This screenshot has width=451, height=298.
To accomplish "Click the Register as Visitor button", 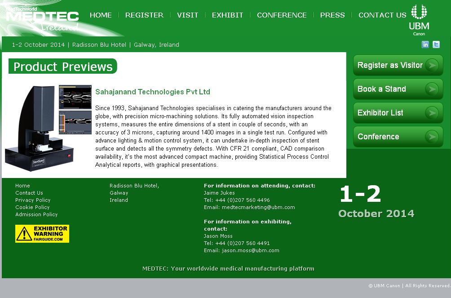I will (398, 65).
